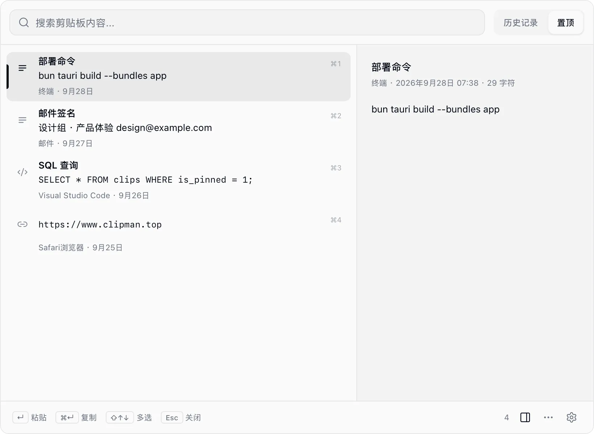Image resolution: width=594 pixels, height=434 pixels.
Task: Click the ⌘3 shortcut label
Action: coord(336,168)
